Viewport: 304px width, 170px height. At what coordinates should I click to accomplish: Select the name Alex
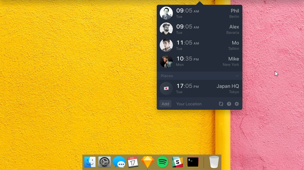pos(234,27)
